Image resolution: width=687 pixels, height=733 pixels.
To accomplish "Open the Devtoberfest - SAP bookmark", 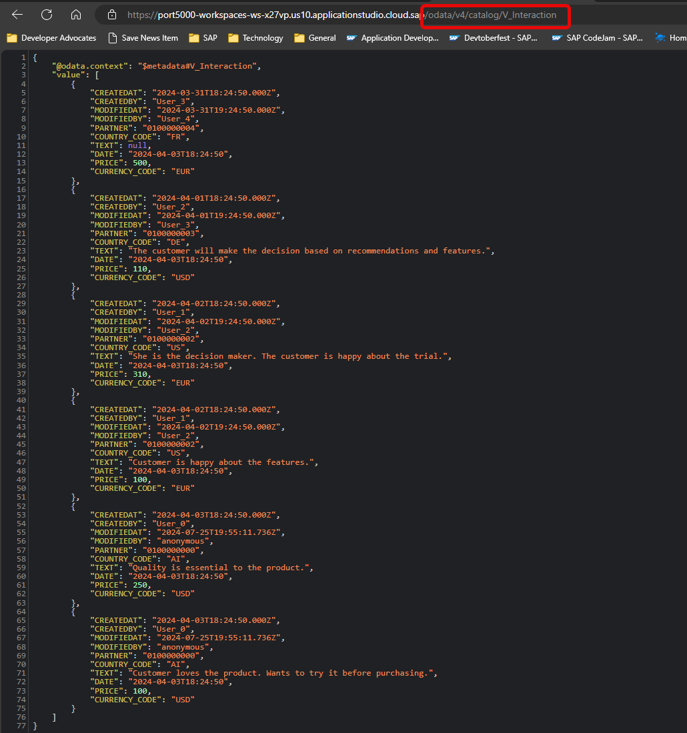I will pos(493,38).
